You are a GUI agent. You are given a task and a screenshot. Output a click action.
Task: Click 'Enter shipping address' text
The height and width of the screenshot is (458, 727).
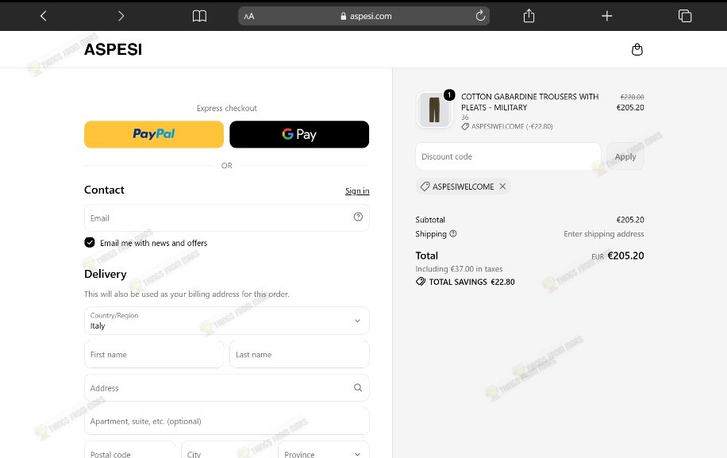click(604, 233)
